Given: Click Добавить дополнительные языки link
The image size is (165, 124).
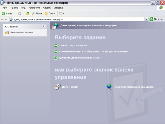Looking at the screenshot, I should pos(80,58).
